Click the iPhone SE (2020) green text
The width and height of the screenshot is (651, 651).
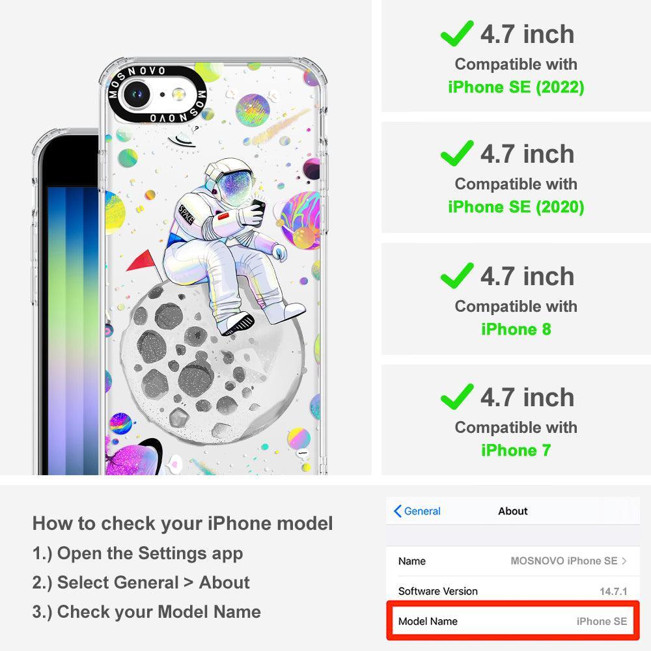coord(516,207)
